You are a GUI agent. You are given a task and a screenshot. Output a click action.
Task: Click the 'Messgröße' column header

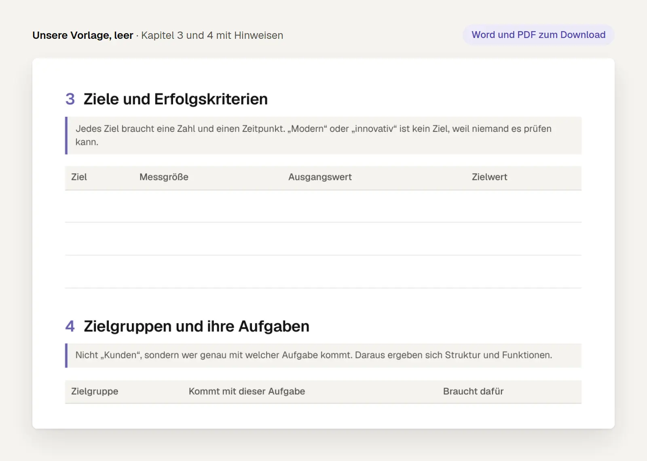pyautogui.click(x=164, y=177)
